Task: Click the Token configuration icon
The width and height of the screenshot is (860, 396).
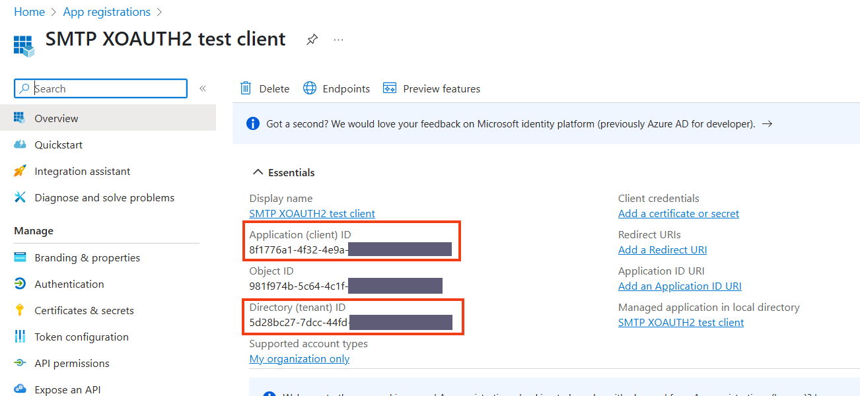Action: point(20,337)
